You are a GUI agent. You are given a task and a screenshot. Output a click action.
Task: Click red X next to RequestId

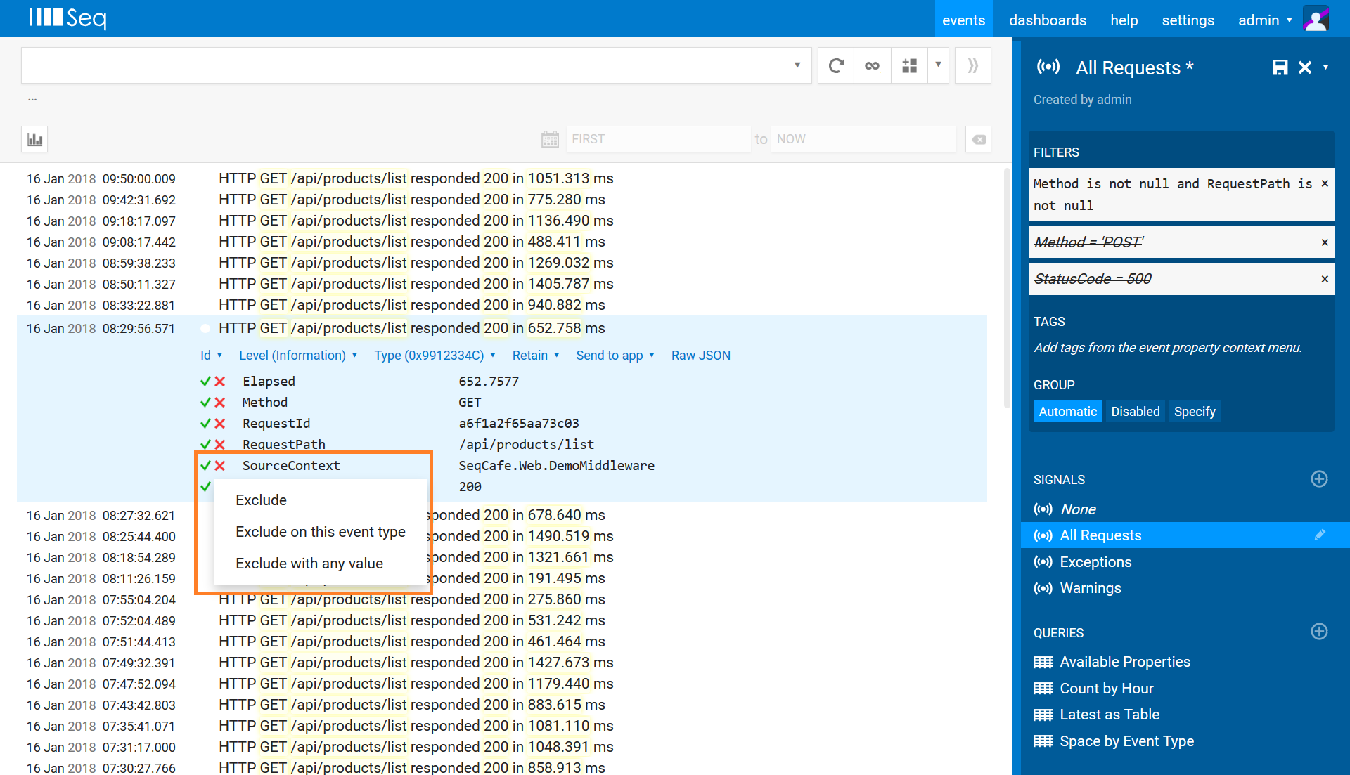[x=220, y=424]
